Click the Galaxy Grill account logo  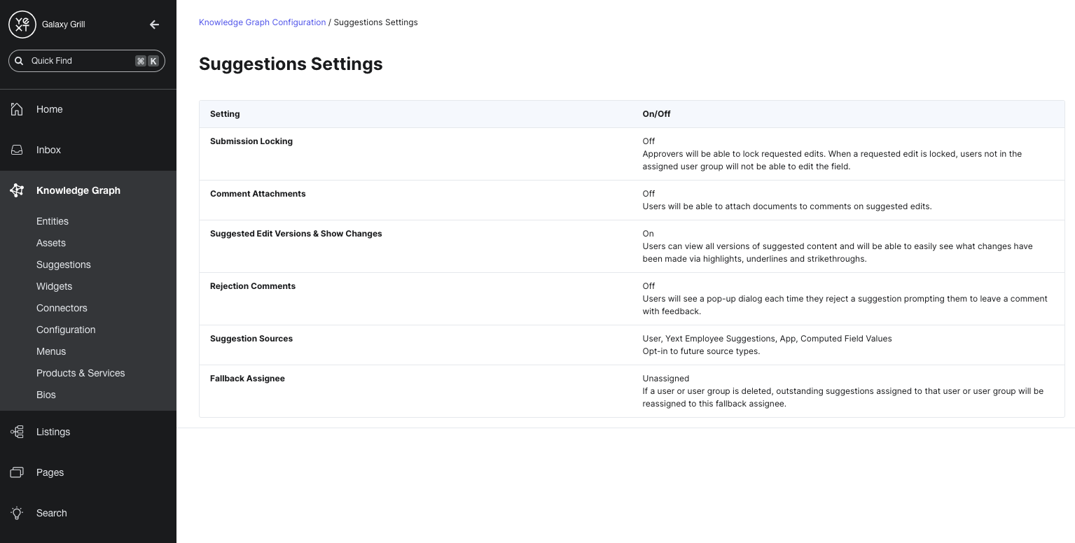[22, 24]
